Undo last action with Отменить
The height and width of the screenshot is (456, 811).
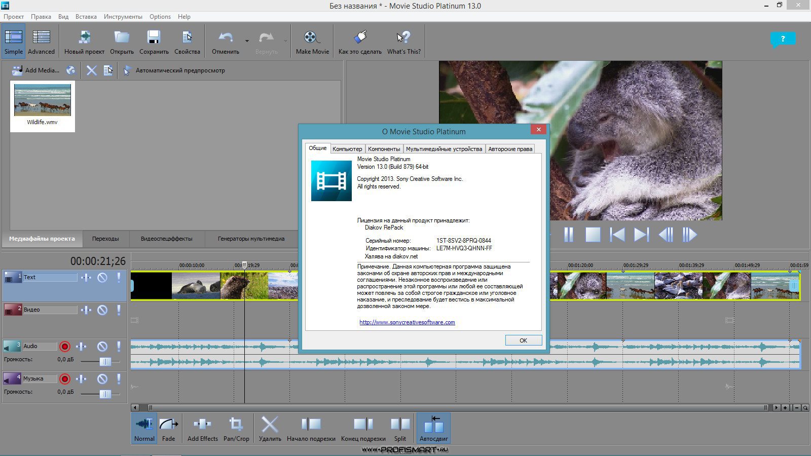click(226, 42)
